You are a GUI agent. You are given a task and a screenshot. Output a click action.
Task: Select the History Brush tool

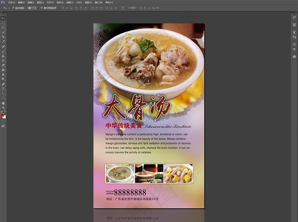point(3,61)
